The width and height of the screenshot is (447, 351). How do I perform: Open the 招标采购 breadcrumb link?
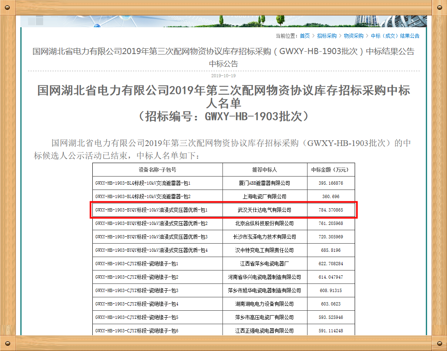327,36
